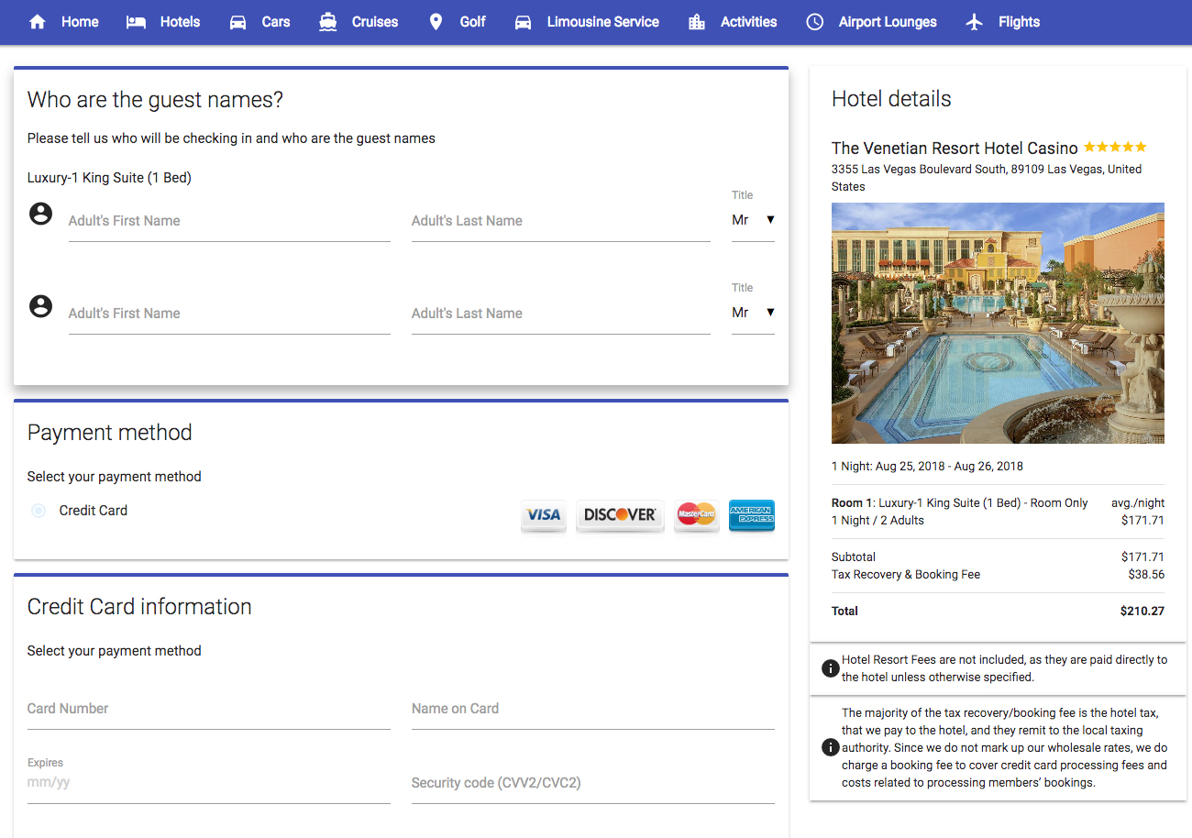Click the five-star rating of Venetian
Image resolution: width=1192 pixels, height=838 pixels.
[1115, 147]
